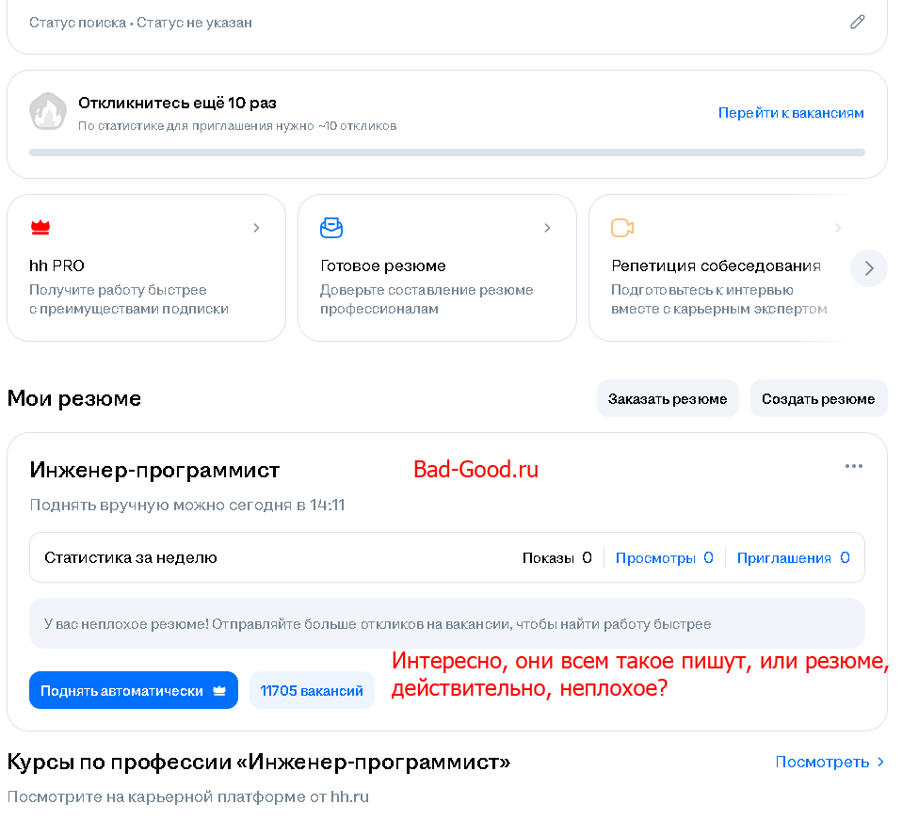Screen dimensions: 902x820
Task: Click the red crown hh PRO icon
Action: point(40,228)
